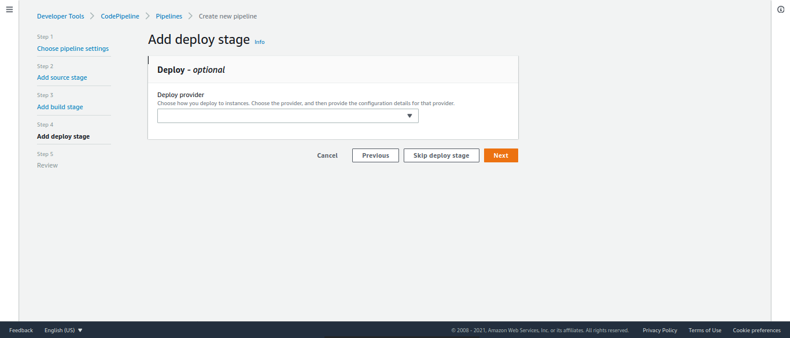Go back with the Previous button

tap(375, 155)
